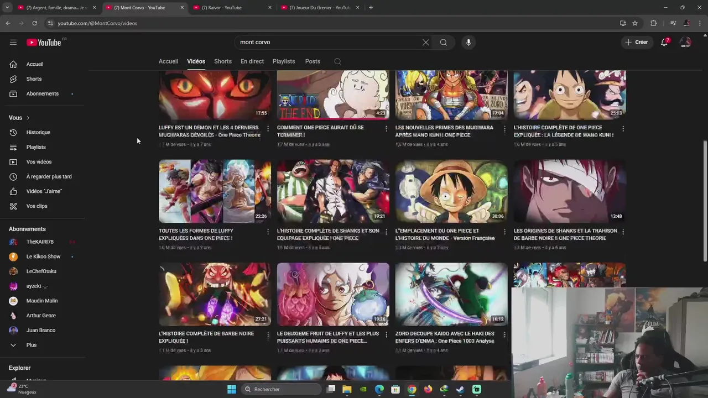
Task: Open Chrome extensions puzzle icon
Action: click(x=654, y=23)
